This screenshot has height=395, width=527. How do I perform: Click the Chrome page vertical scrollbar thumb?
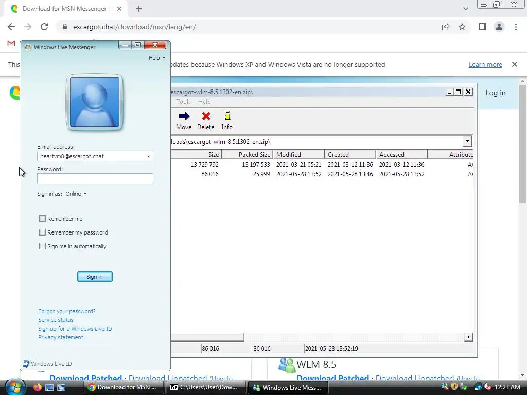pyautogui.click(x=522, y=144)
